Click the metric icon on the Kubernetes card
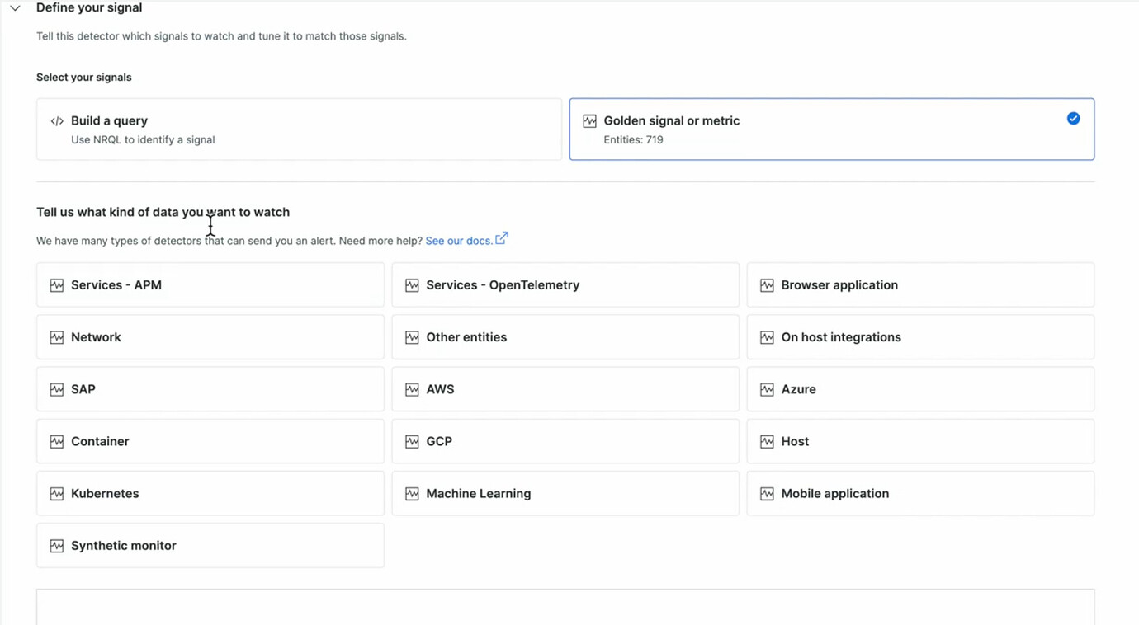This screenshot has width=1139, height=625. tap(56, 493)
